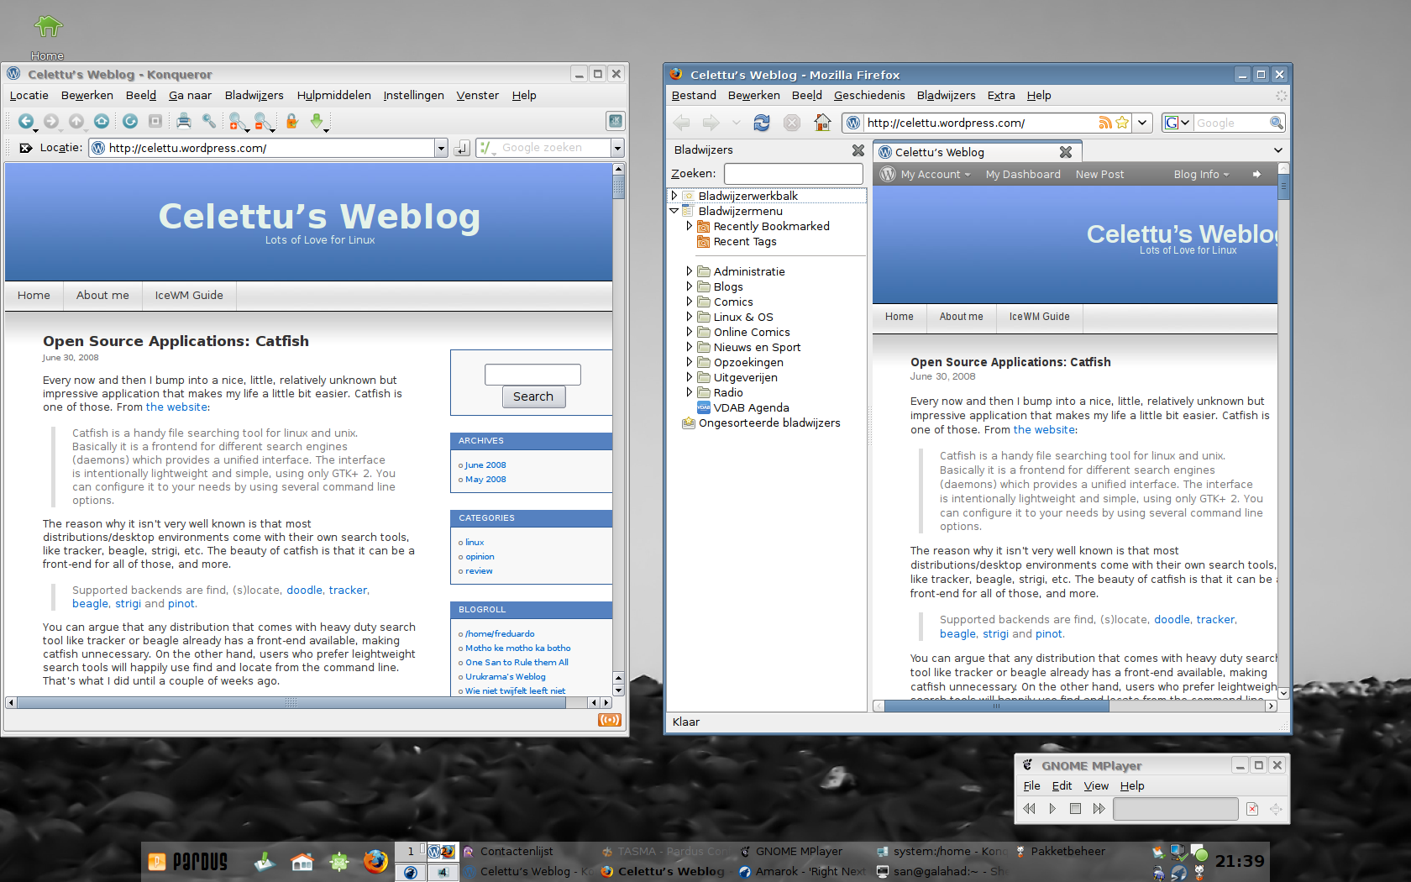Switch to virtual desktop 4 in pager
Viewport: 1411px width, 882px height.
pos(443,872)
